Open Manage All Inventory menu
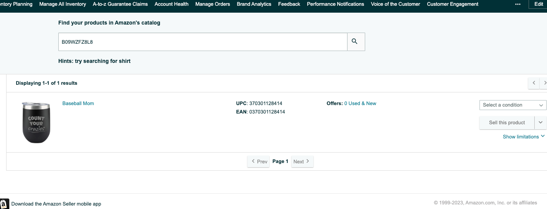Screen dimensions: 547x209 (63, 4)
